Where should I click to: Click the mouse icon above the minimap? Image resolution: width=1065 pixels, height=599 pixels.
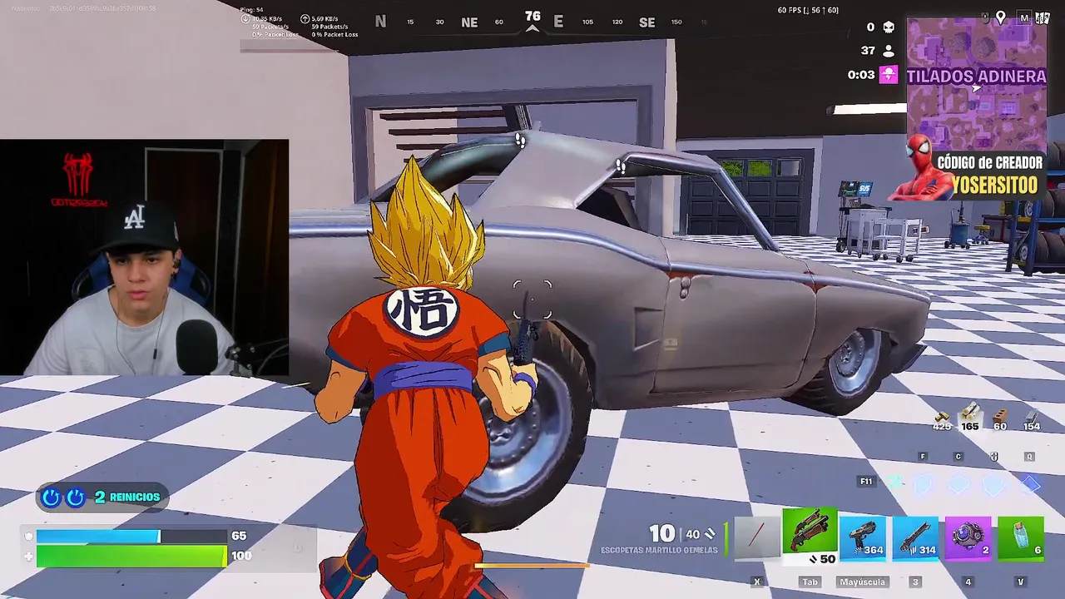(x=985, y=17)
